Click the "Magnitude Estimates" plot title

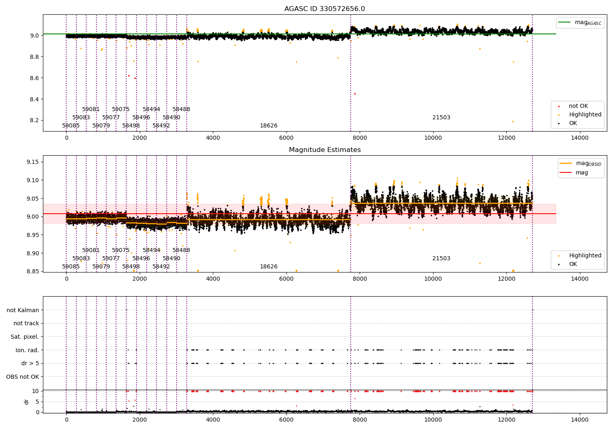(x=324, y=150)
